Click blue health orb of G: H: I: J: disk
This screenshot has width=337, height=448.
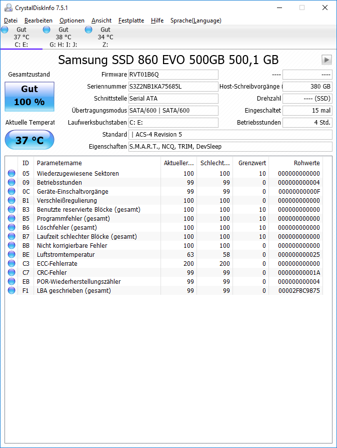coord(46,30)
